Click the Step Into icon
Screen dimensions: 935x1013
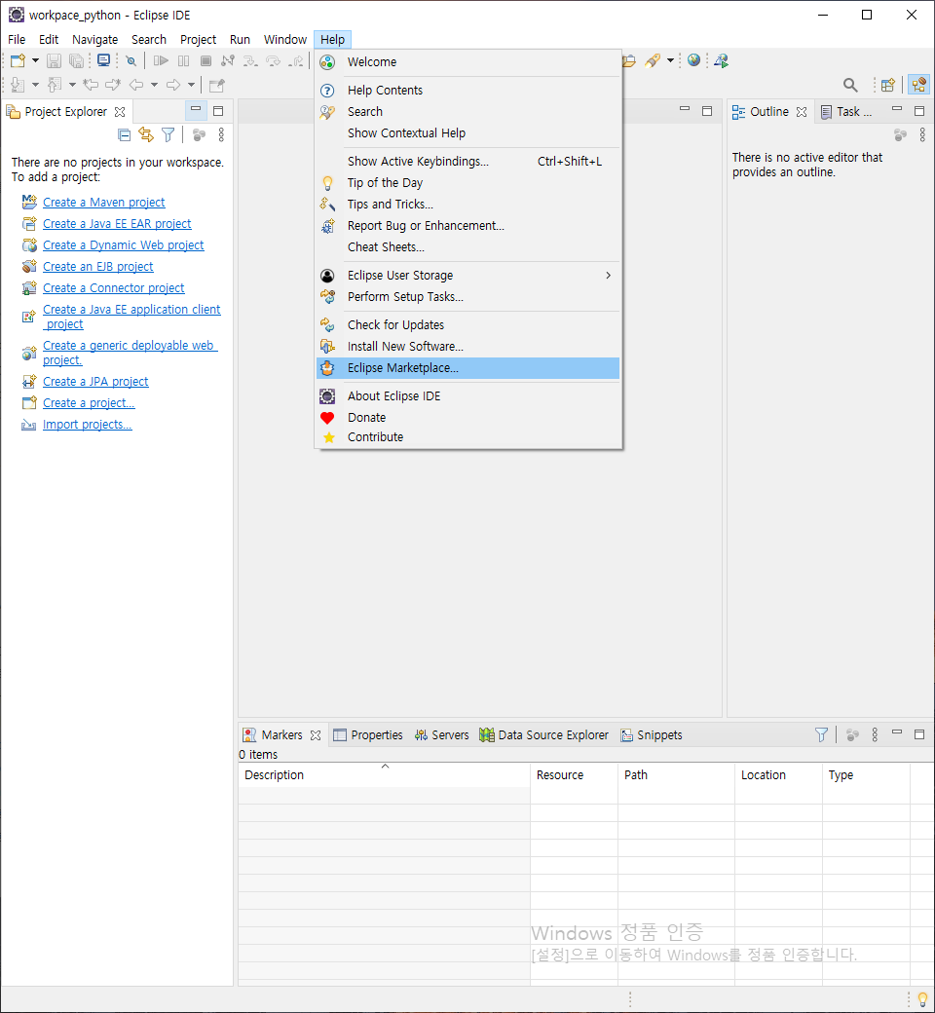(250, 60)
